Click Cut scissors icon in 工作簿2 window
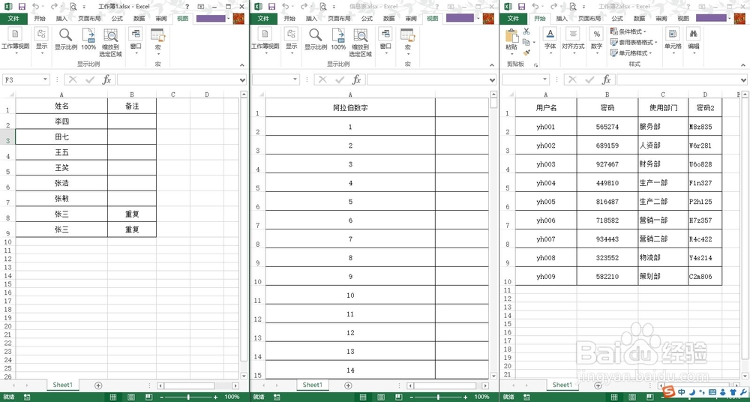 (526, 31)
